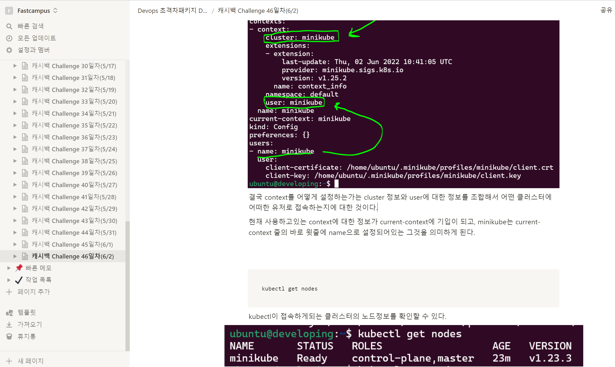Click the 공유 share button

[x=606, y=10]
